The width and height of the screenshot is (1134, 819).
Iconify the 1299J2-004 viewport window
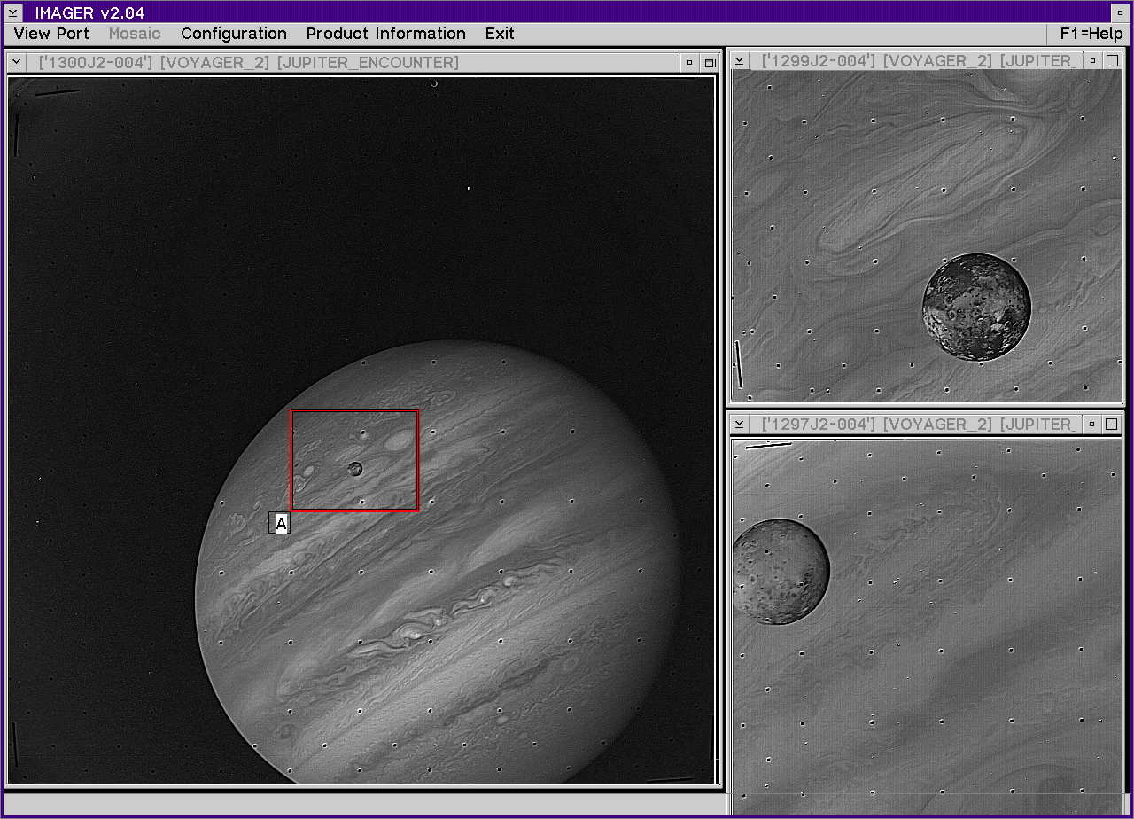(1092, 61)
